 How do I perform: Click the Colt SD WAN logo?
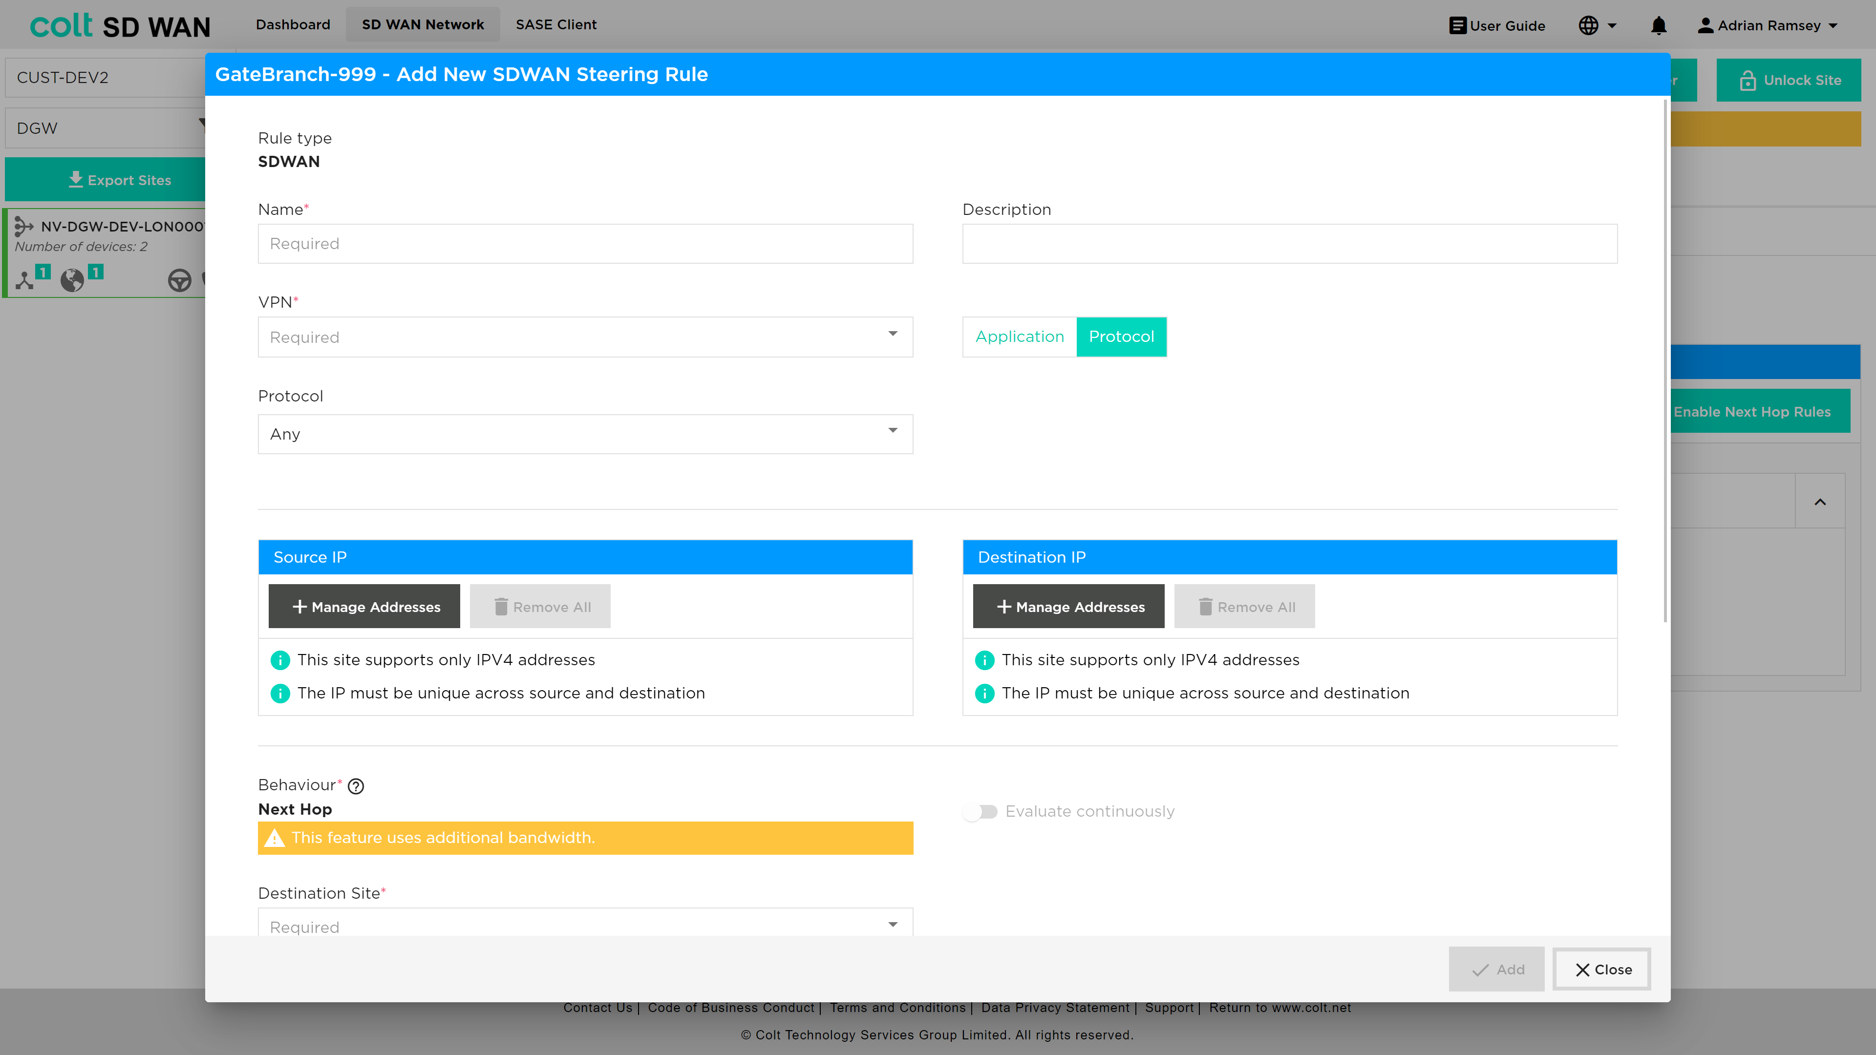120,25
